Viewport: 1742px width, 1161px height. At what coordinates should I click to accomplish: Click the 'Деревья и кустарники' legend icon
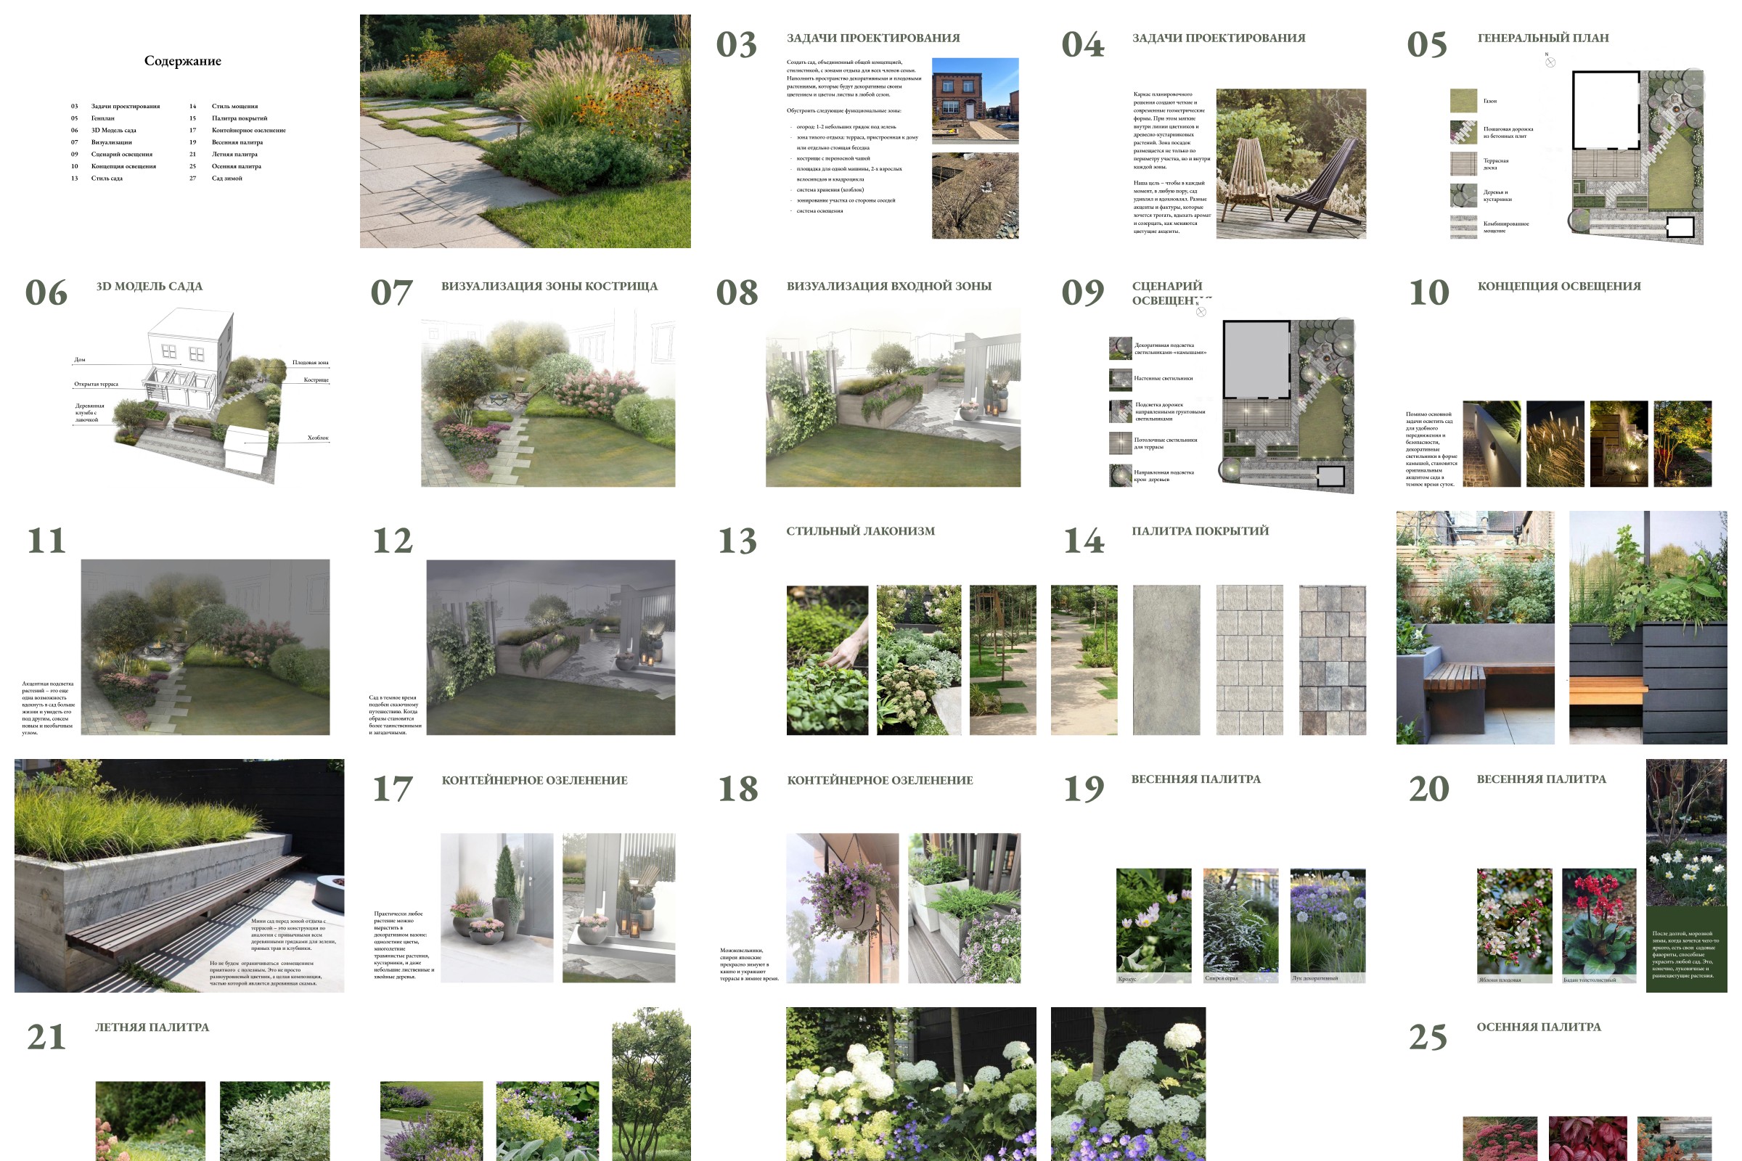tap(1463, 195)
